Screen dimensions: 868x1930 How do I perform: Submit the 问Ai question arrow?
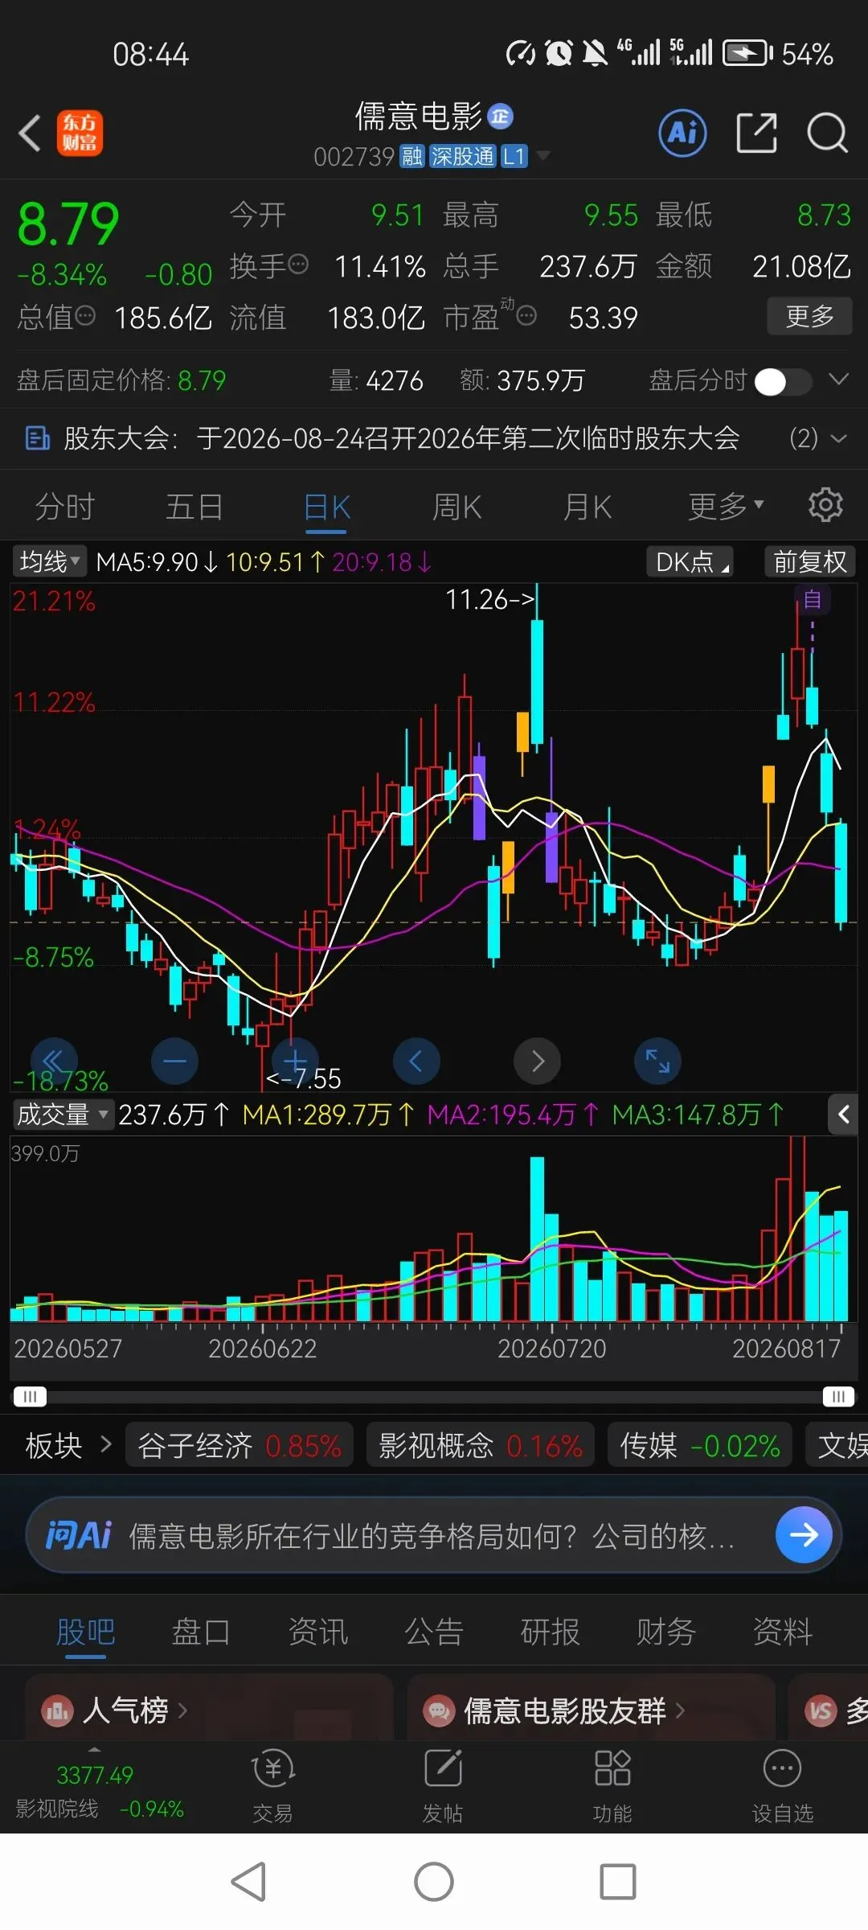(x=804, y=1535)
